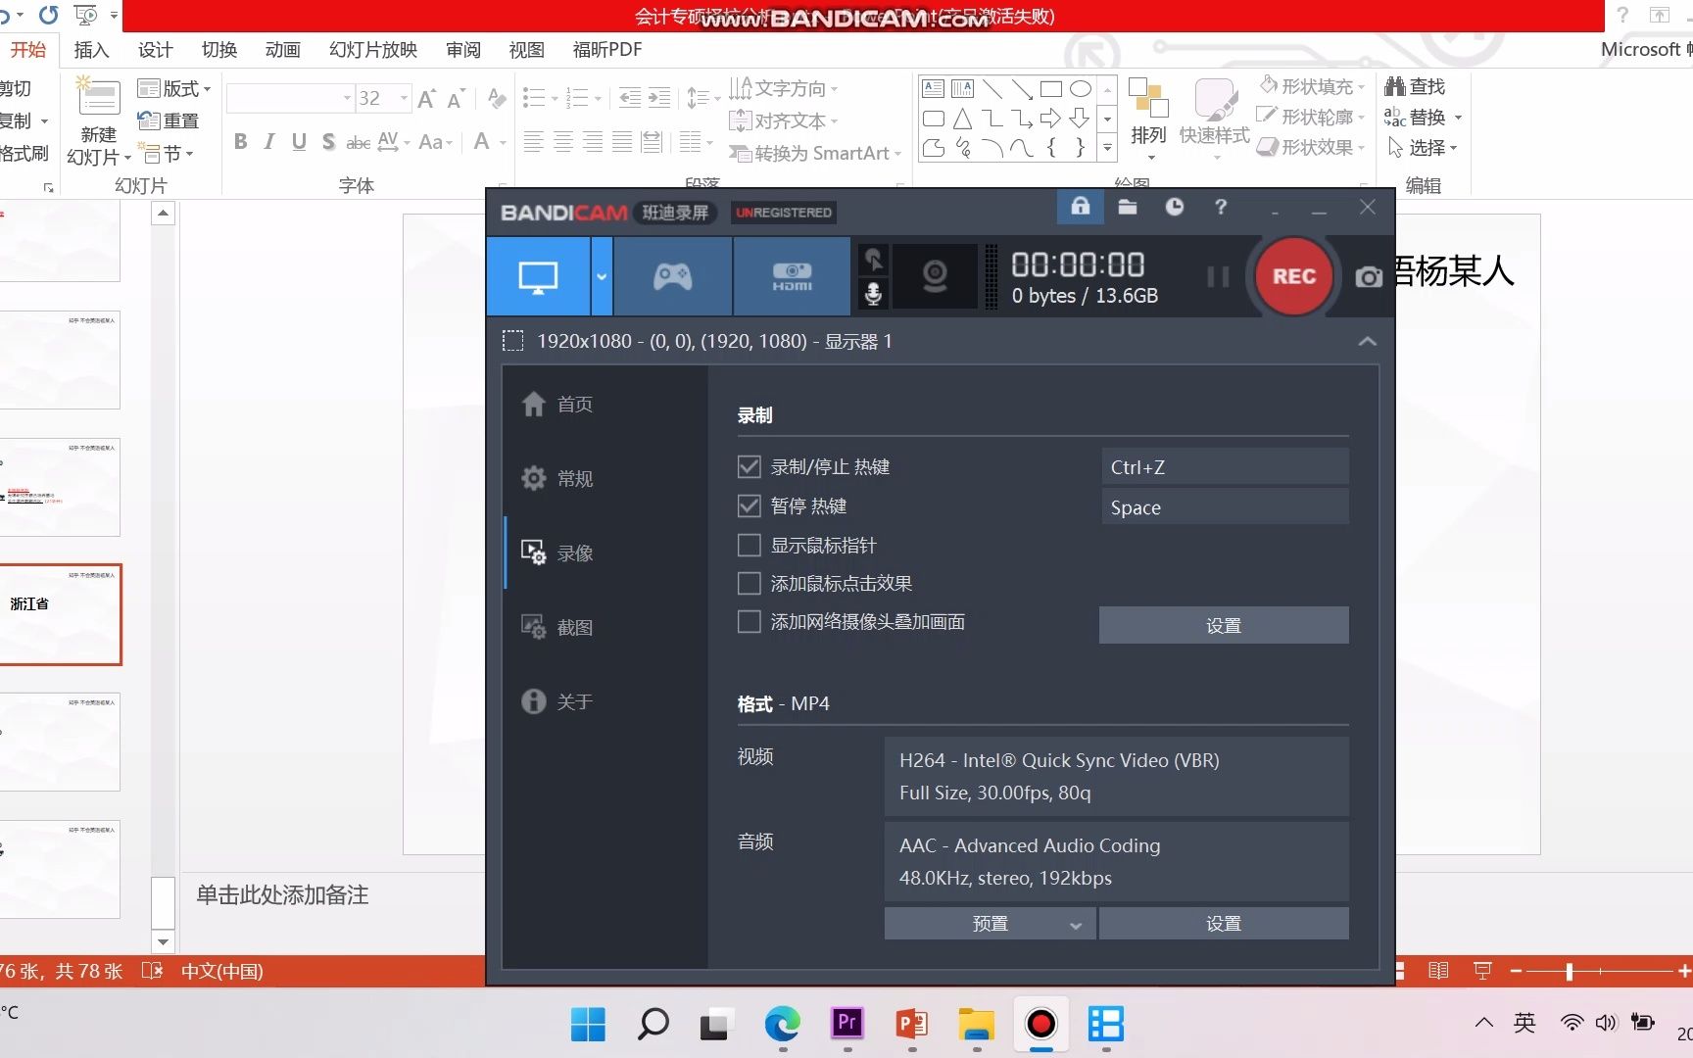
Task: Open Premiere Pro from taskbar
Action: 846,1024
